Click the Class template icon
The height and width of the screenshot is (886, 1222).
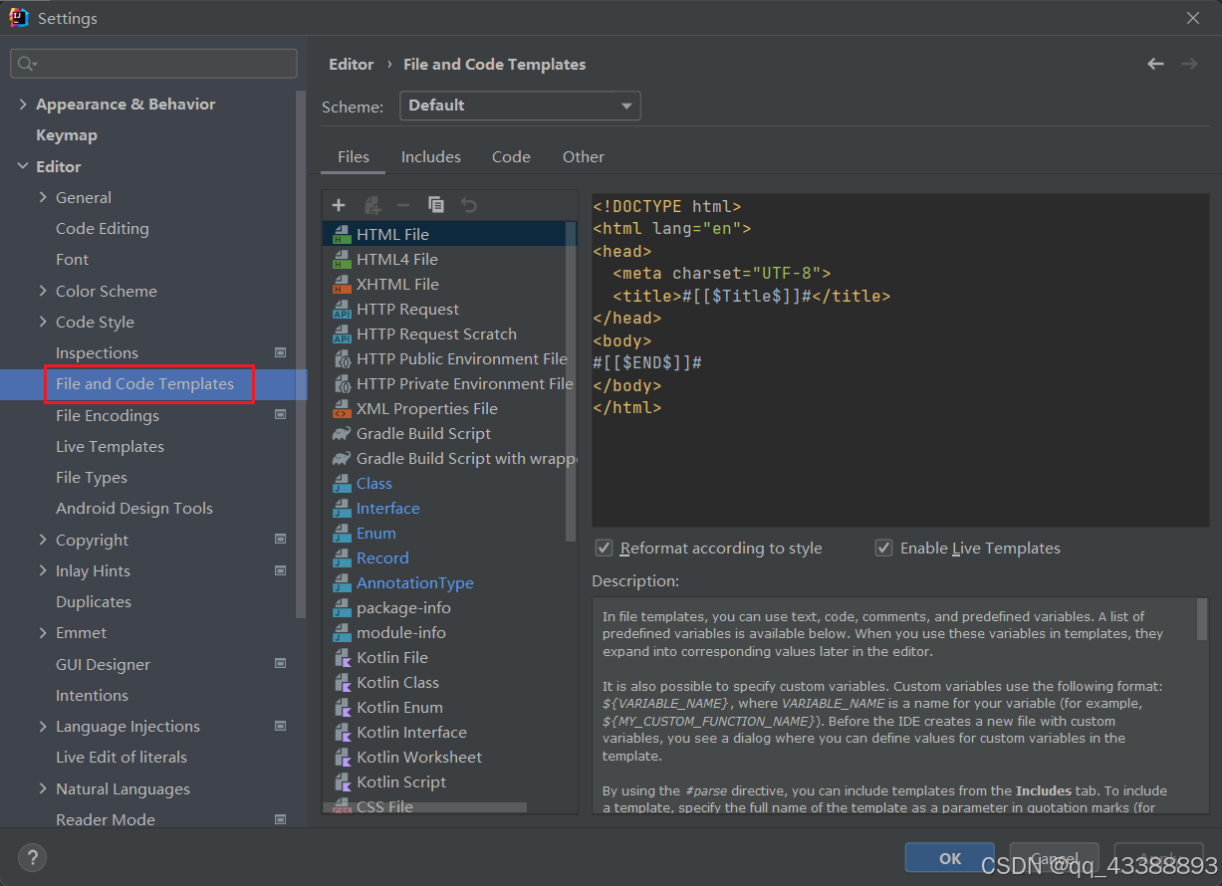[342, 483]
